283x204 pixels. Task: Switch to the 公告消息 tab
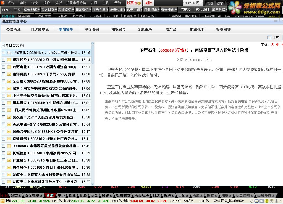[x=14, y=29]
